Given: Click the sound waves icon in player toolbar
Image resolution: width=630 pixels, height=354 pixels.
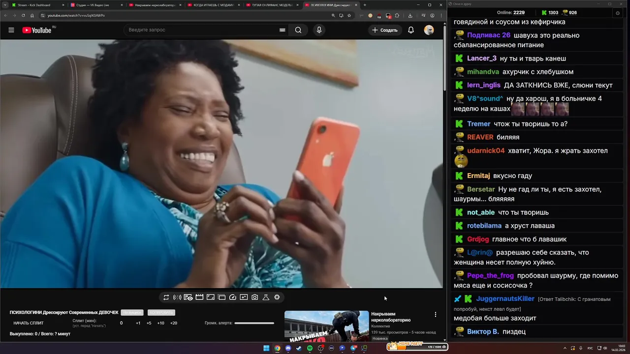Looking at the screenshot, I should coord(177,297).
